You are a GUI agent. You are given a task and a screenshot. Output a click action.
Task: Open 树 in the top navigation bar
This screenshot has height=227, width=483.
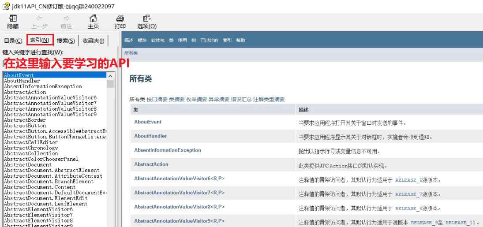tap(194, 41)
